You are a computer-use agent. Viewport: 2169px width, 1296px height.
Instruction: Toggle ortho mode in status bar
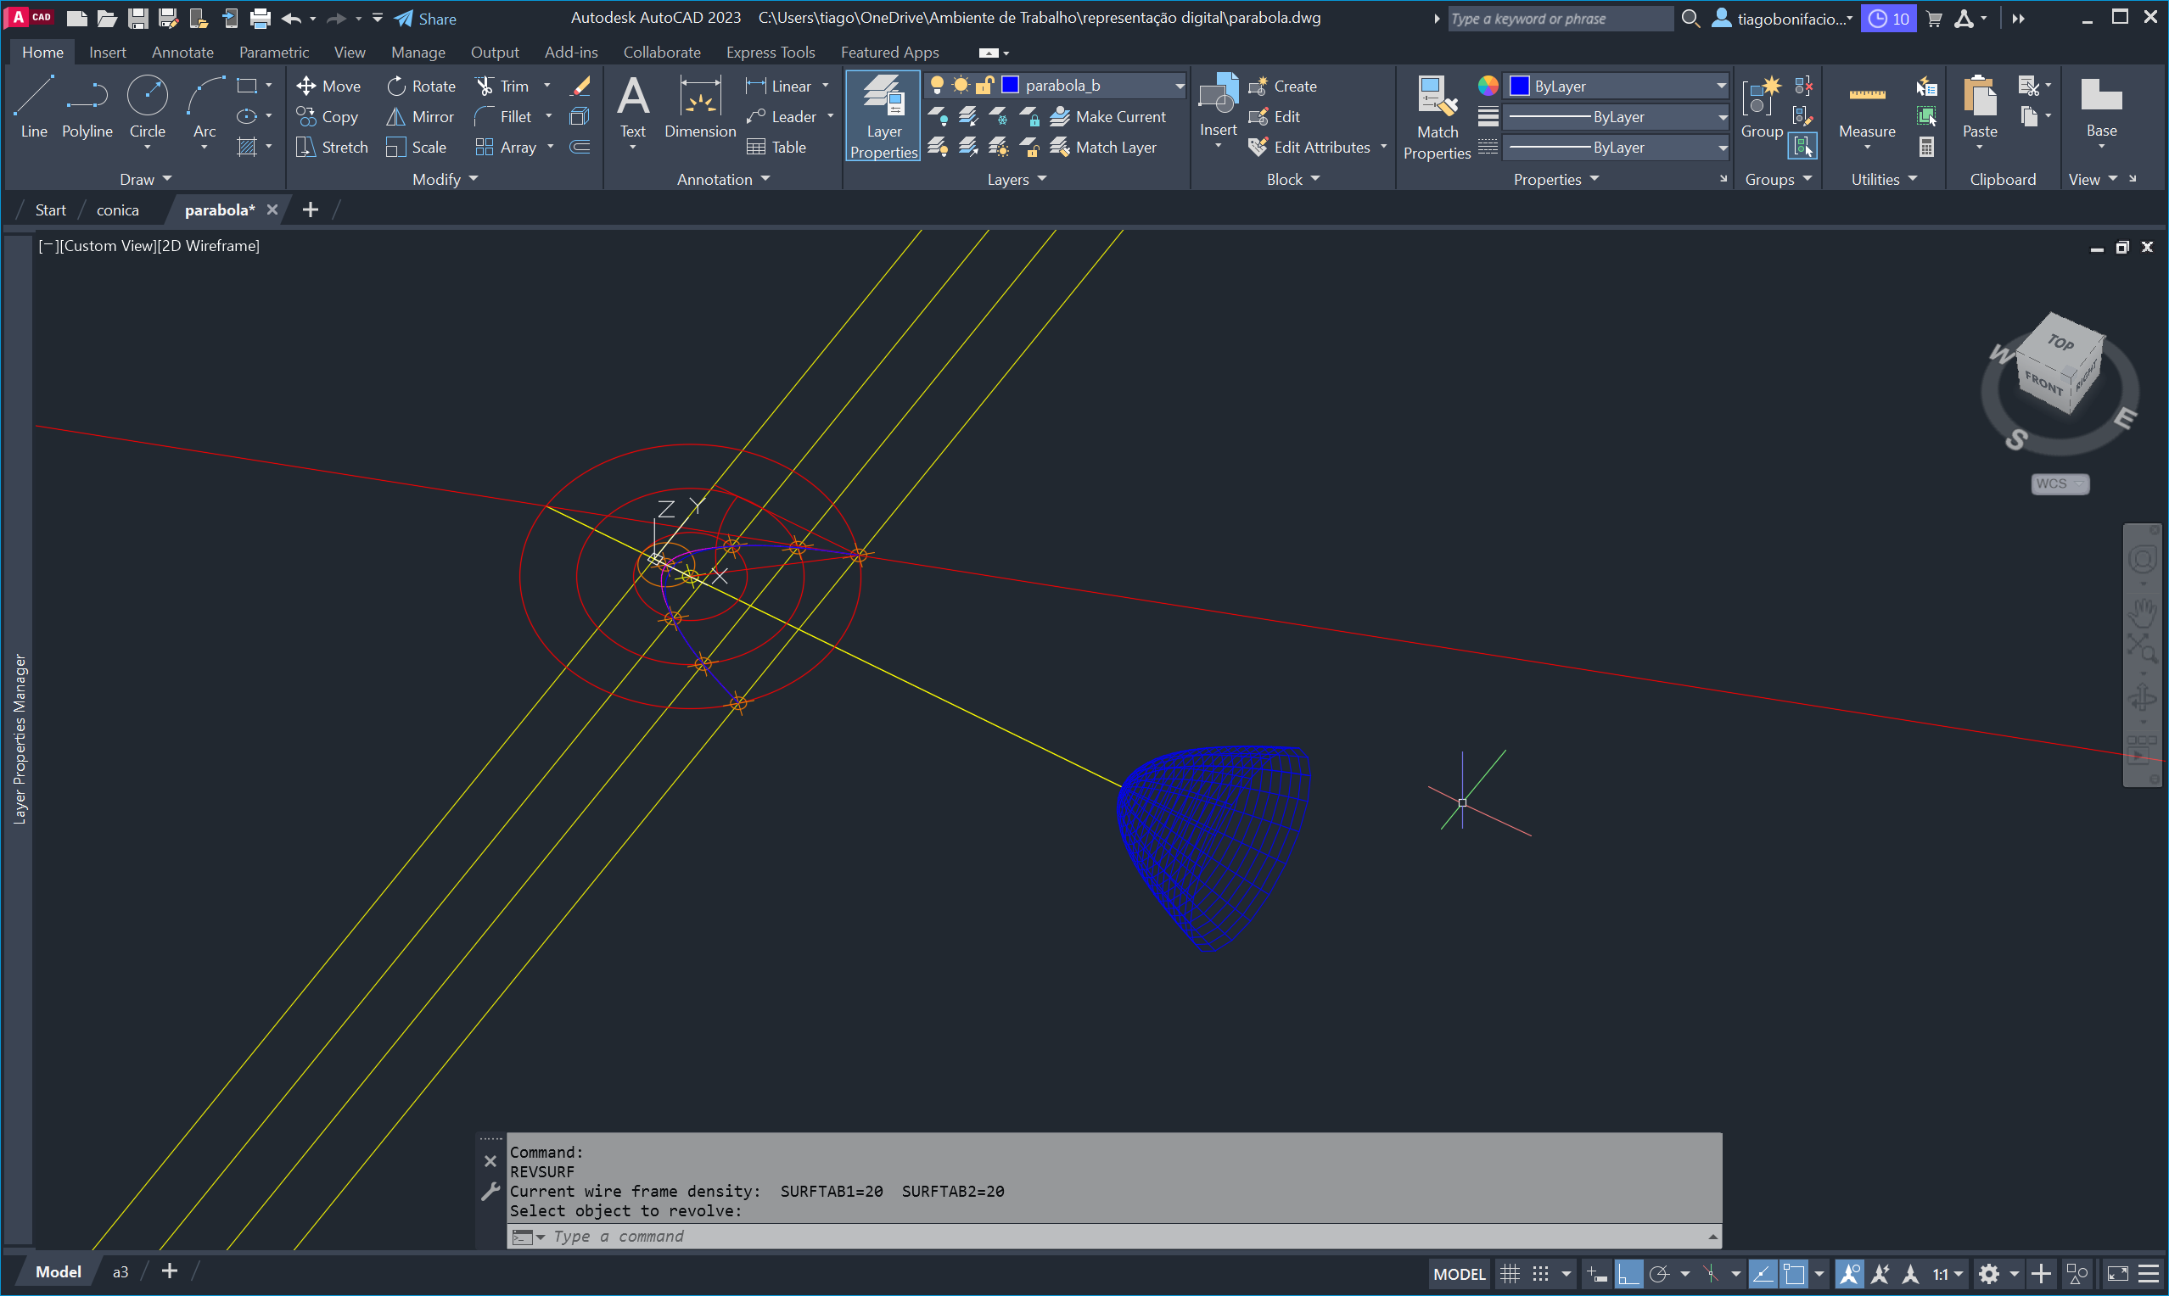(1628, 1274)
